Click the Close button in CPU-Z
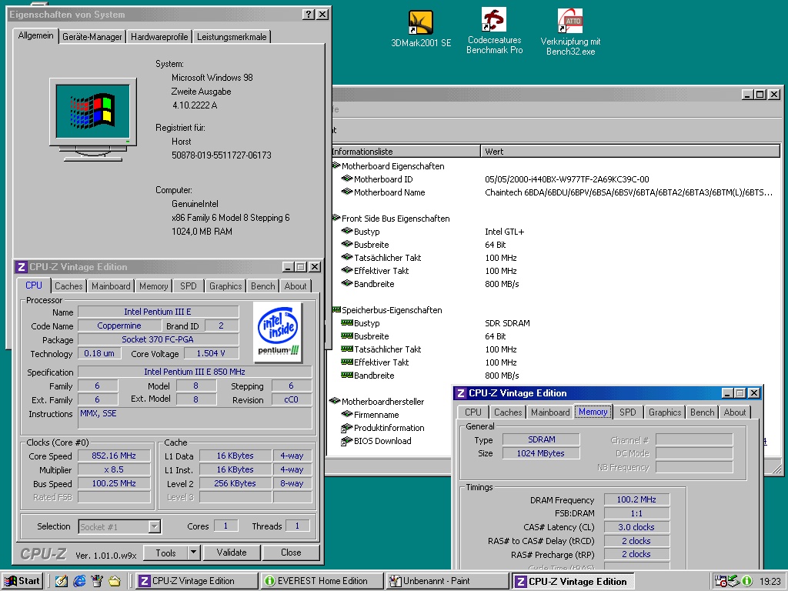The image size is (788, 591). pyautogui.click(x=291, y=553)
